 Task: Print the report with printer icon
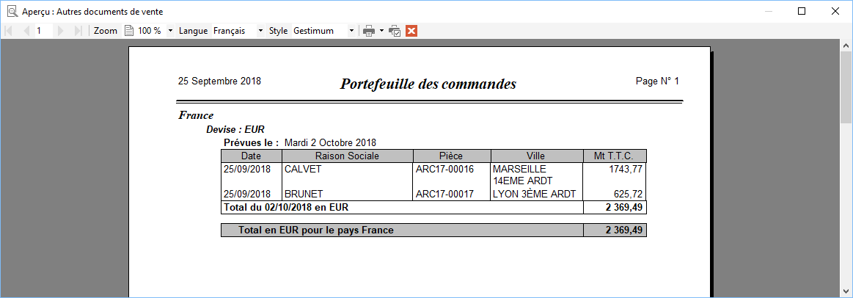(370, 31)
